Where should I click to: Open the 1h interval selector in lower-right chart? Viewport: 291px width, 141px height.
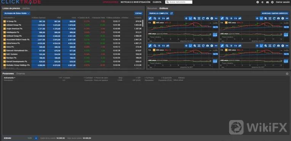235,46
